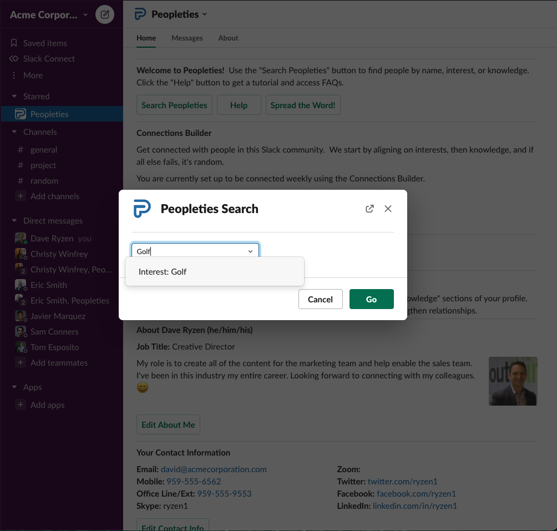Click the Peopleties app icon in sidebar
The image size is (557, 531).
coord(20,114)
